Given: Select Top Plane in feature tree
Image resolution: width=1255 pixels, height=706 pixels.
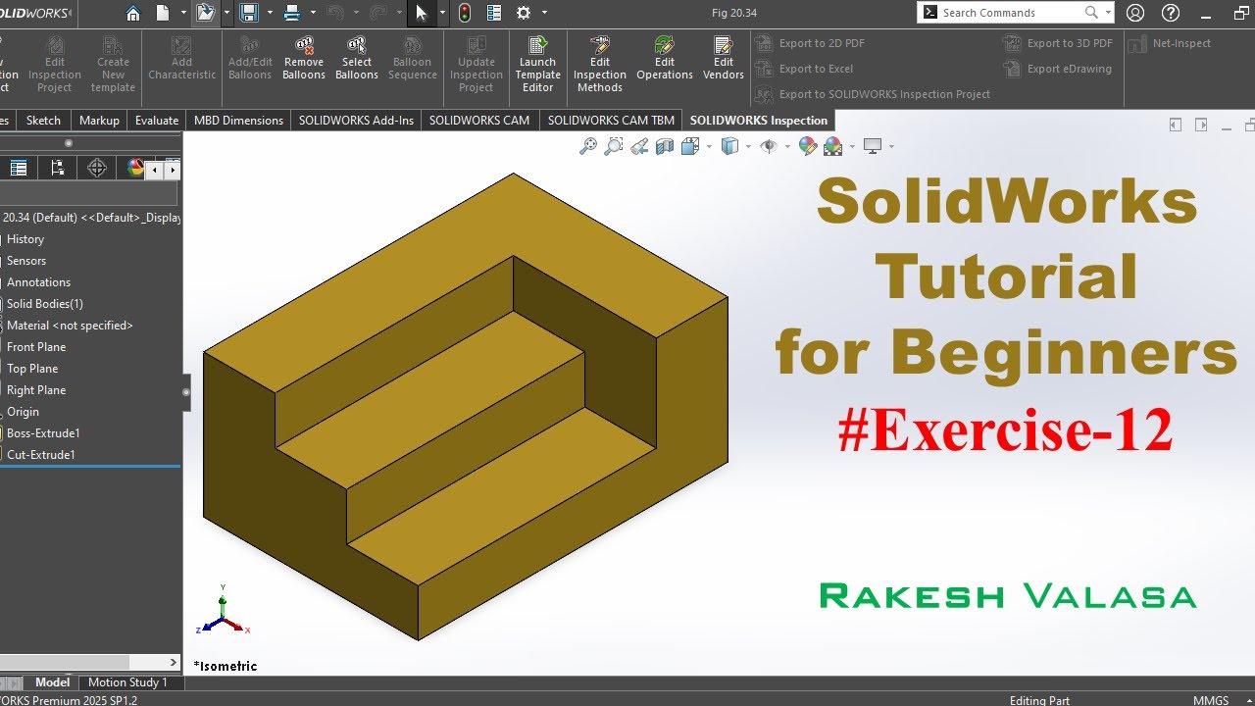Looking at the screenshot, I should point(32,369).
